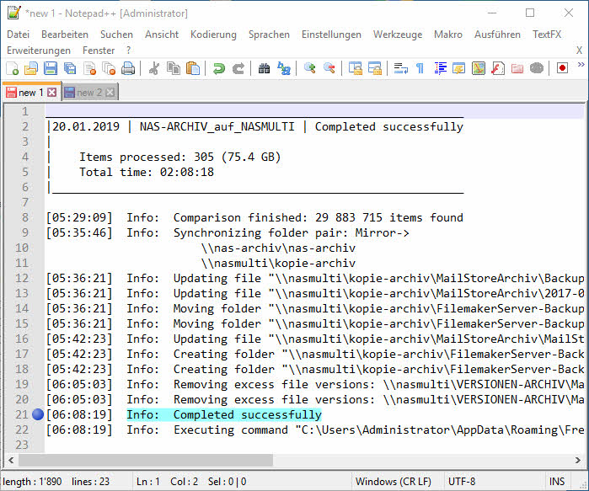The image size is (589, 491).
Task: Open the Erweiterungen menu
Action: (x=39, y=51)
